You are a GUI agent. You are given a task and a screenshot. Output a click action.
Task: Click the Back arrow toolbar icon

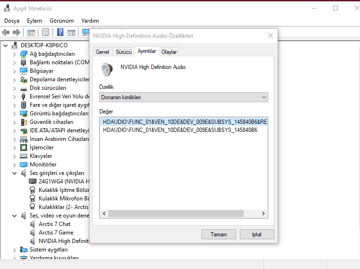point(6,32)
